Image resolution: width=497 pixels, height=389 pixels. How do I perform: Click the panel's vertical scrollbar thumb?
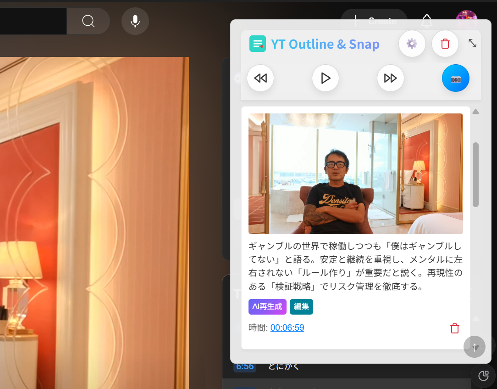[475, 175]
